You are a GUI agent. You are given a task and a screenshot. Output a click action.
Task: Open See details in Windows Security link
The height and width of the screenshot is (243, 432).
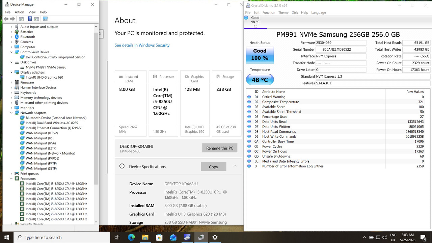tap(142, 45)
